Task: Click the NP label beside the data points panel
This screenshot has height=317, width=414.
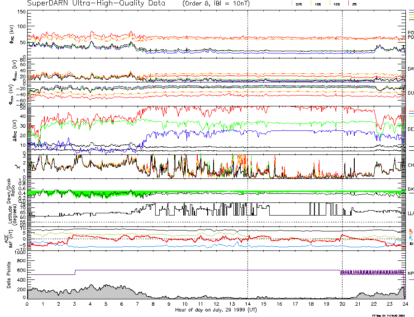Action: (410, 273)
